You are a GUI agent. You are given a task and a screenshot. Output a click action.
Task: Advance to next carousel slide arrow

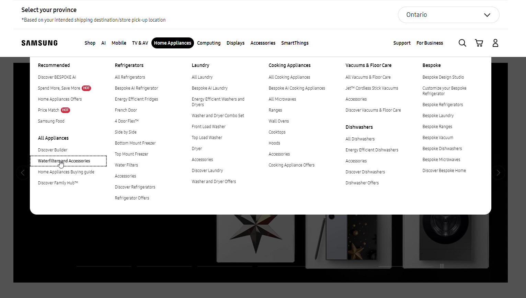[498, 173]
